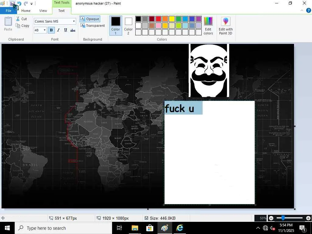This screenshot has width=312, height=234.
Task: Click the Paint taskbar icon
Action: click(165, 228)
